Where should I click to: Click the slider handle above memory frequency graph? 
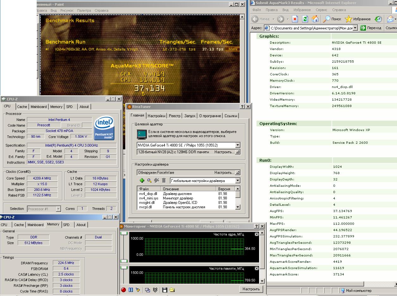(124, 268)
